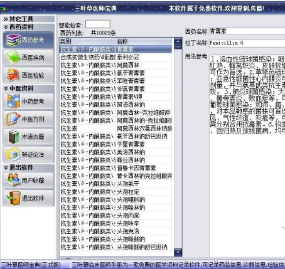285x269 pixels.
Task: Open the 西医检验 icon
Action: 13,75
